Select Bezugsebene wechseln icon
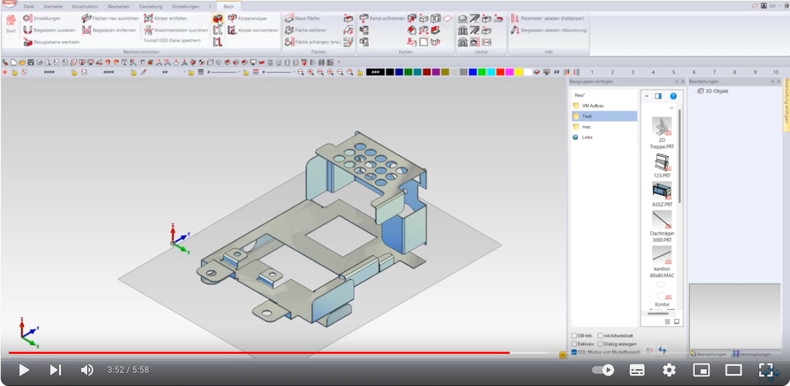 click(x=27, y=42)
